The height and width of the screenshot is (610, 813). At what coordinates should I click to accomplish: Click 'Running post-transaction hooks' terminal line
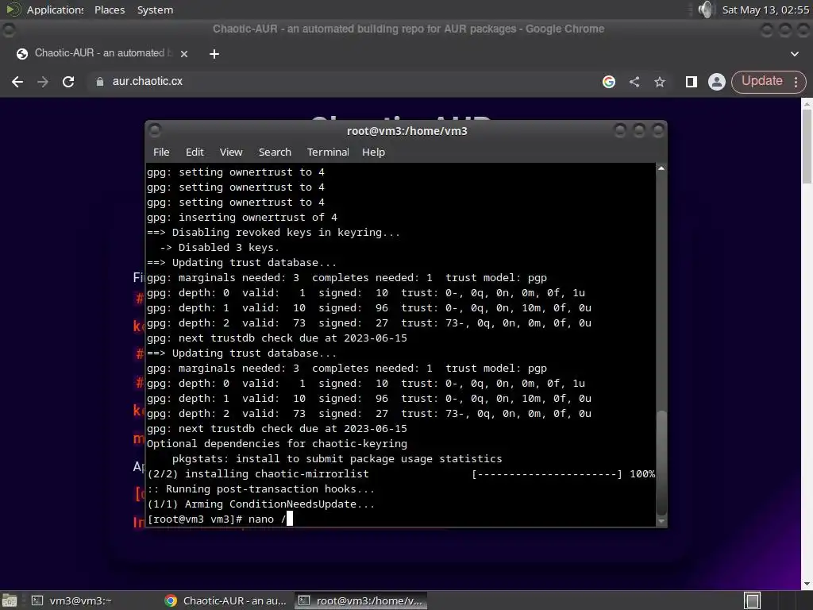click(x=260, y=488)
